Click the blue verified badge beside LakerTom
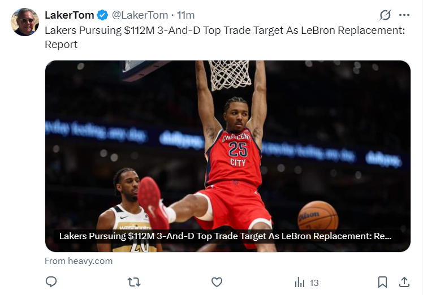 point(102,15)
